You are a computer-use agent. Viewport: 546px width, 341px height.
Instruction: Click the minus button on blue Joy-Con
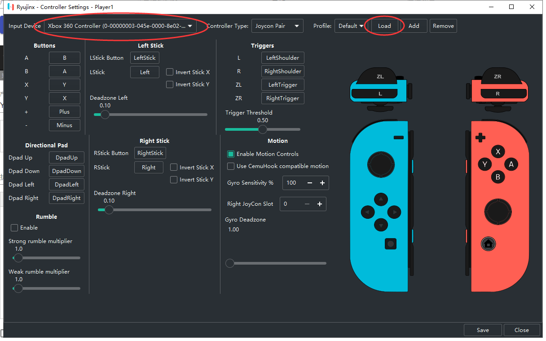(x=398, y=138)
